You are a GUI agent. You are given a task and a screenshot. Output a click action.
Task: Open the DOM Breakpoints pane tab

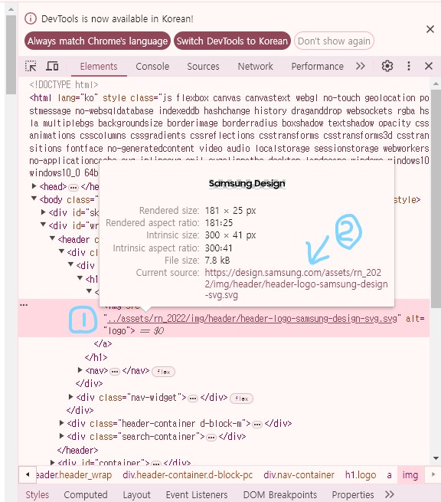coord(279,494)
